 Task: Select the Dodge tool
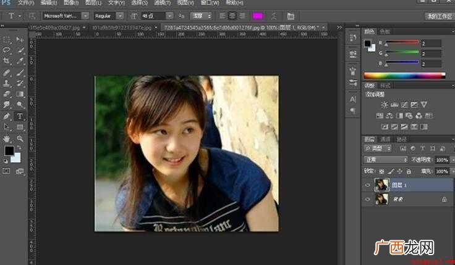click(x=20, y=105)
